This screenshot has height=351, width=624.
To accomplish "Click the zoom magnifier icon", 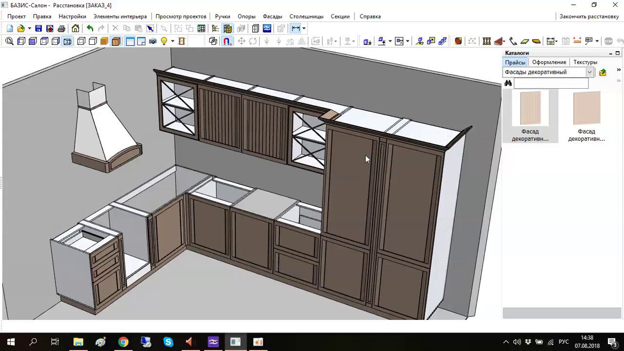I will 9,41.
